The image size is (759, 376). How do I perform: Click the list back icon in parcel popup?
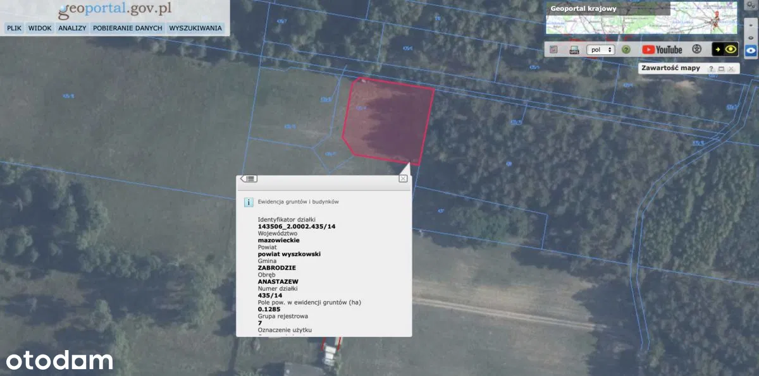[249, 179]
